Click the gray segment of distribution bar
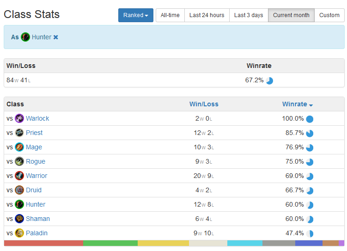This screenshot has width=347, height=251. 279,243
